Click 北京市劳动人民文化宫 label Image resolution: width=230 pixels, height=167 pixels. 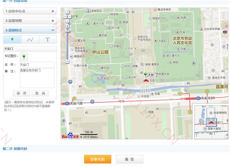[182, 40]
